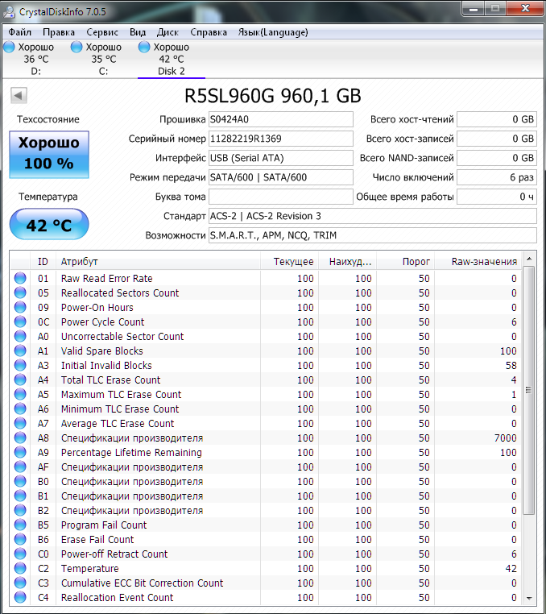Click status icon of Total TLC Erase Count

tap(20, 380)
